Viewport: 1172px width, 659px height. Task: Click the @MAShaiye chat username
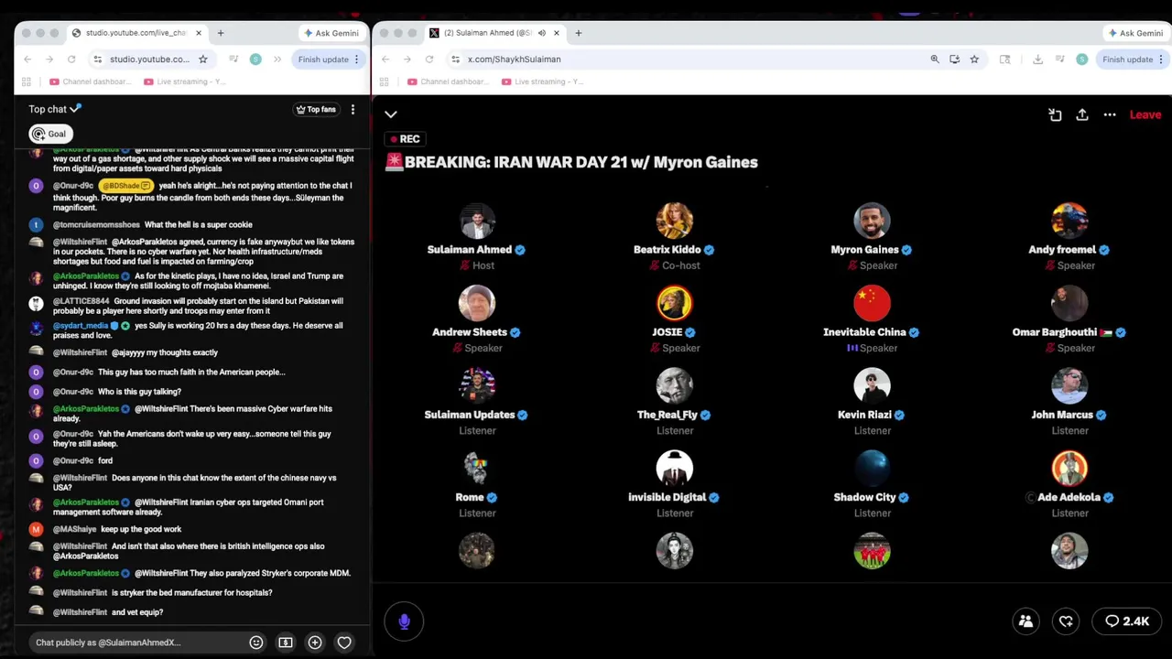coord(74,529)
